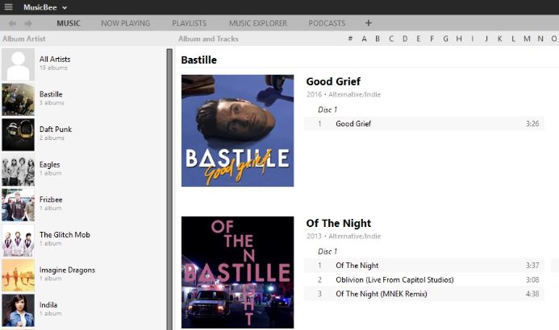559x330 pixels.
Task: Click the Good Grief album cover
Action: [237, 130]
